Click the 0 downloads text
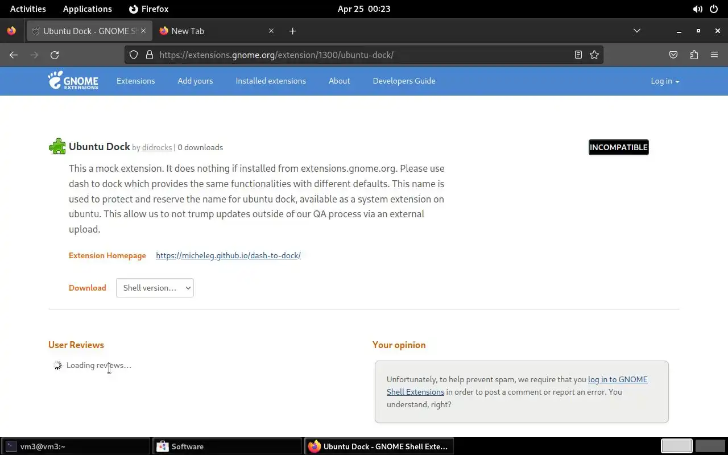The width and height of the screenshot is (728, 455). click(x=200, y=147)
